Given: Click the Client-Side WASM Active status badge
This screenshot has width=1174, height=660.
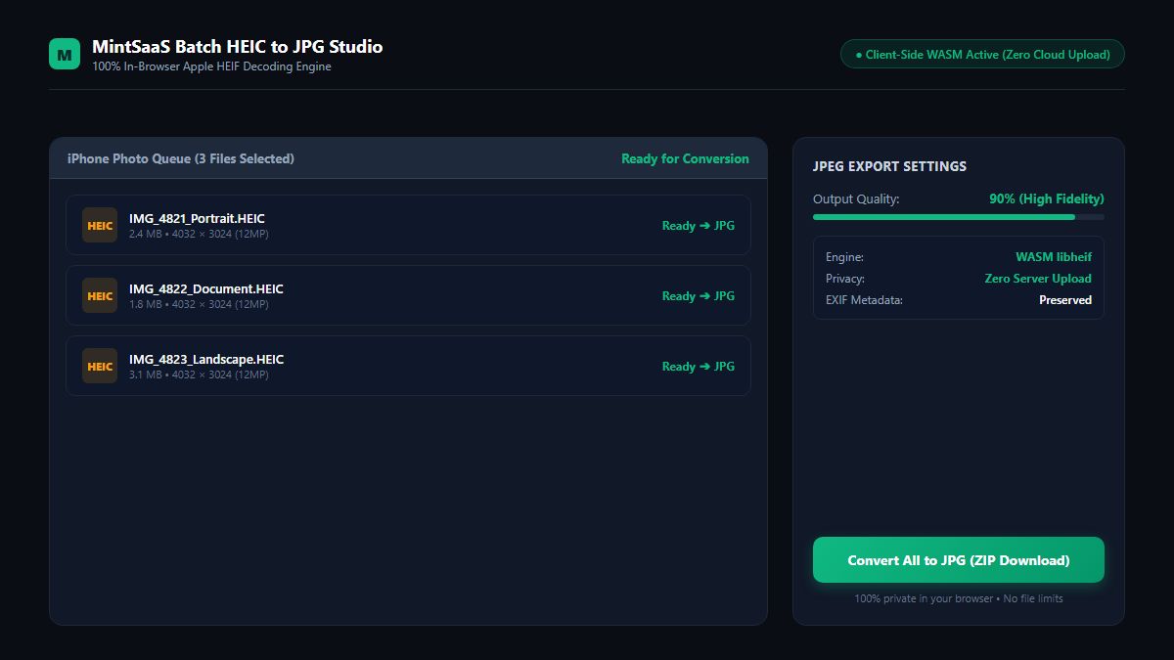Looking at the screenshot, I should [x=982, y=55].
